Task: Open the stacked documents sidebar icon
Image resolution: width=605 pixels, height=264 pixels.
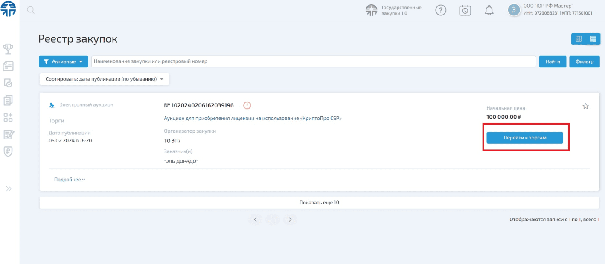Action: coord(8,100)
